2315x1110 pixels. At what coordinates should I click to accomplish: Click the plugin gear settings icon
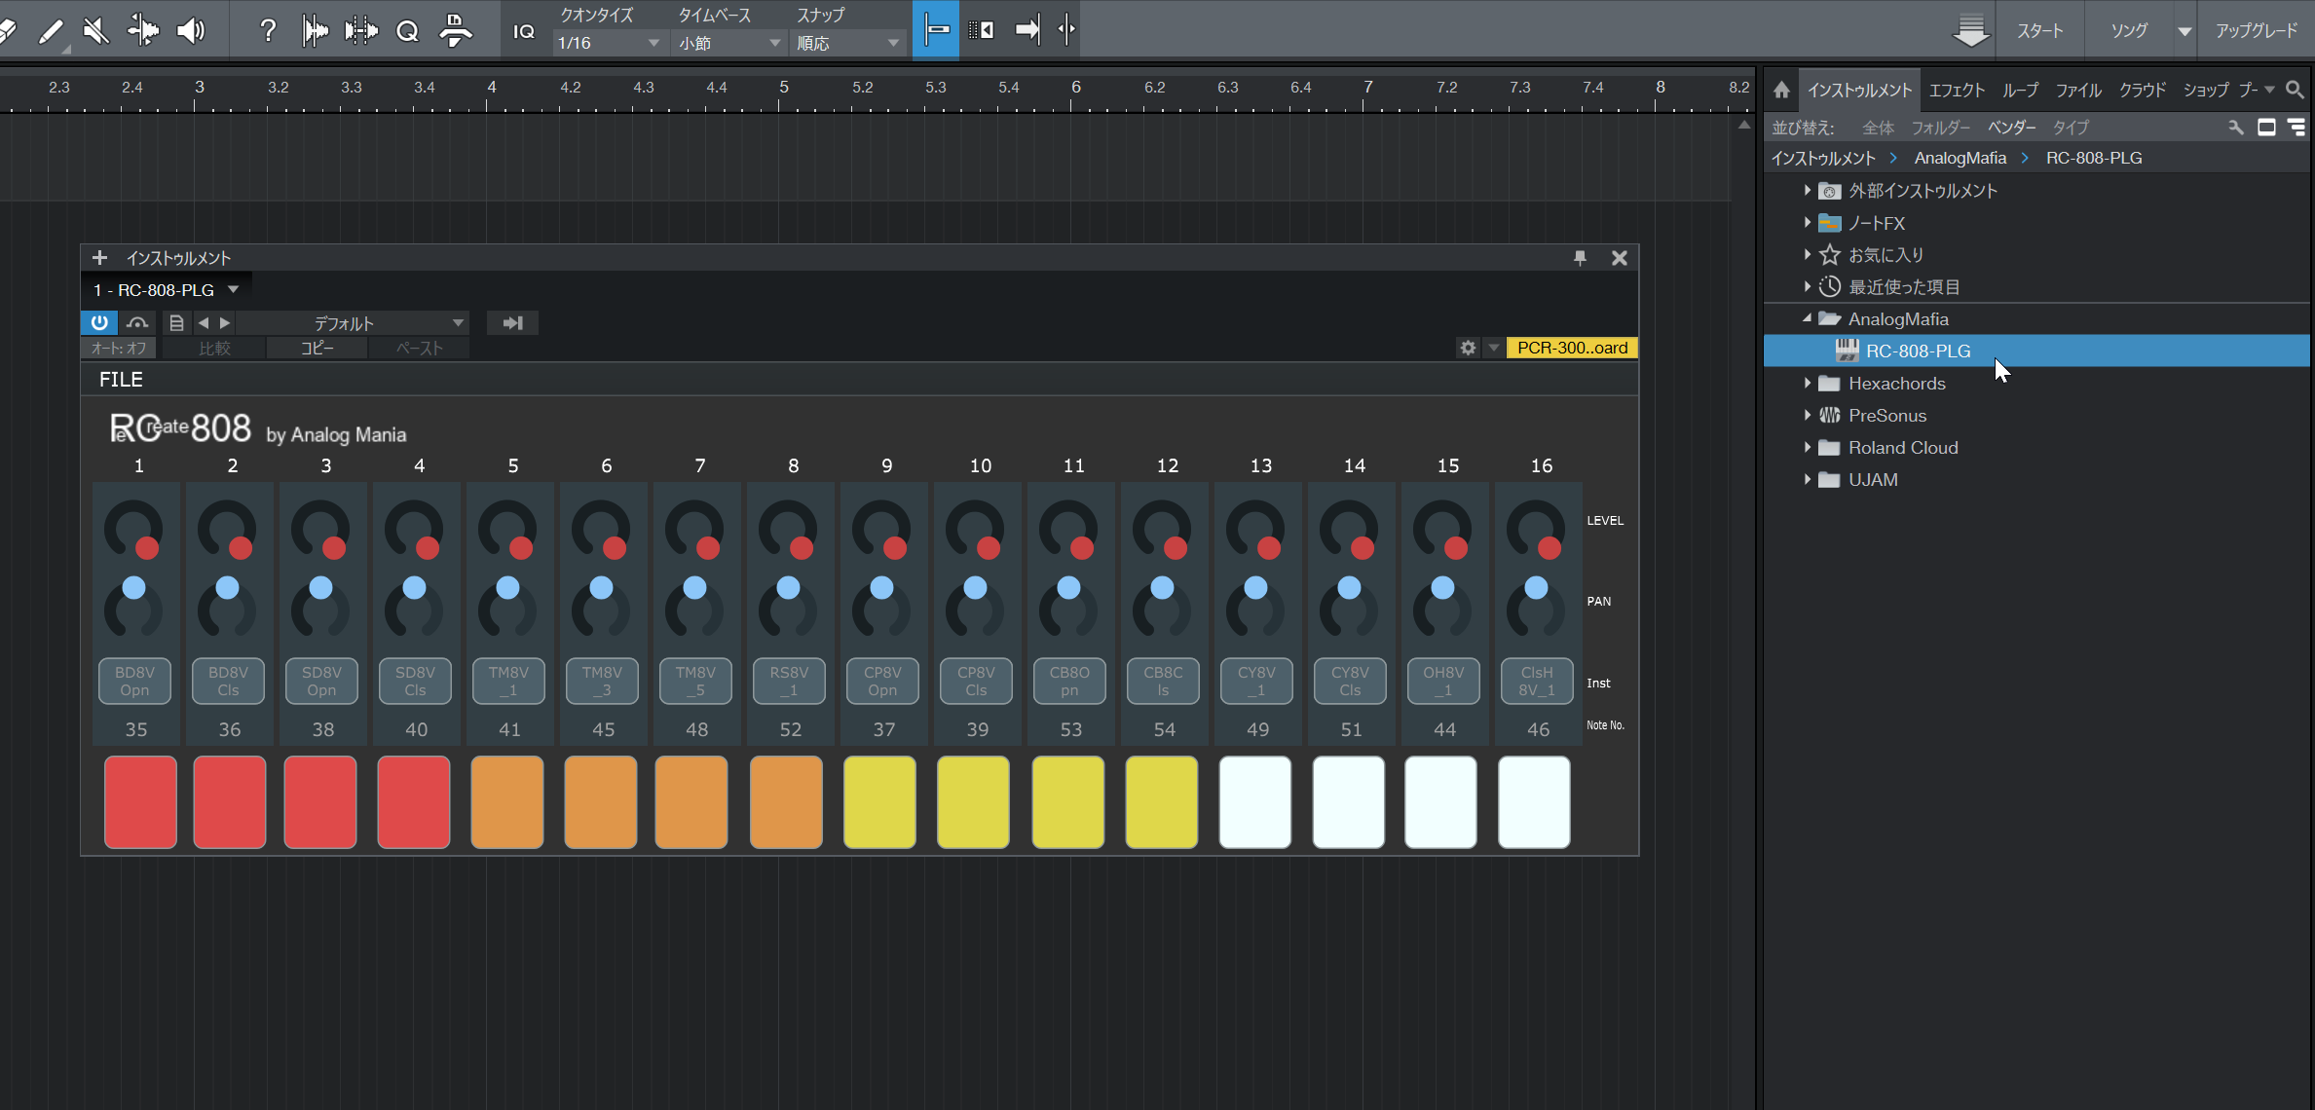pyautogui.click(x=1468, y=348)
